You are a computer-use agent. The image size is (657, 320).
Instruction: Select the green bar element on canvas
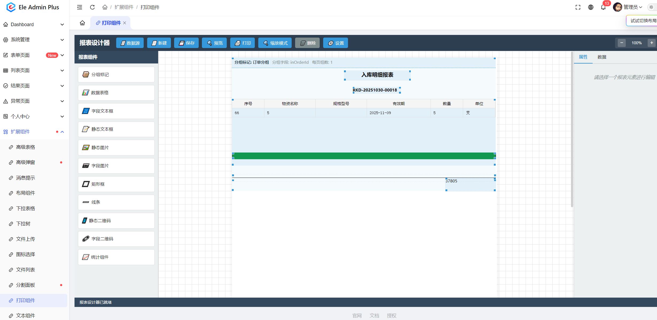tap(364, 156)
